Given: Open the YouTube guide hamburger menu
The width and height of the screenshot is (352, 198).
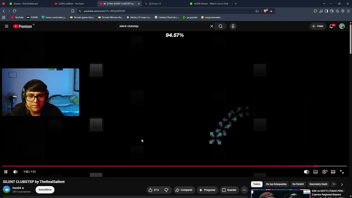Looking at the screenshot, I should point(7,26).
